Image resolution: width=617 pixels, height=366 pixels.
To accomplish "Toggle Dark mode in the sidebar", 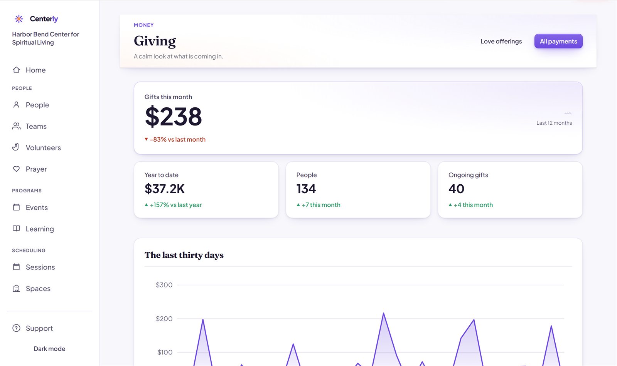I will [x=49, y=349].
